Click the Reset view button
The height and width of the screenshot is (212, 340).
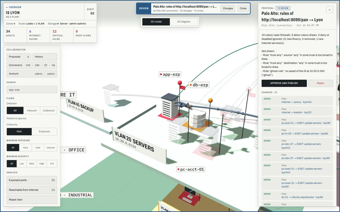click(x=32, y=200)
